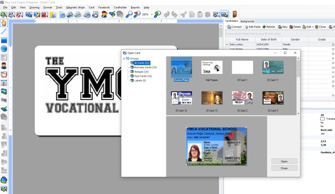
Task: Select Labels (0) group
Action: point(140,80)
